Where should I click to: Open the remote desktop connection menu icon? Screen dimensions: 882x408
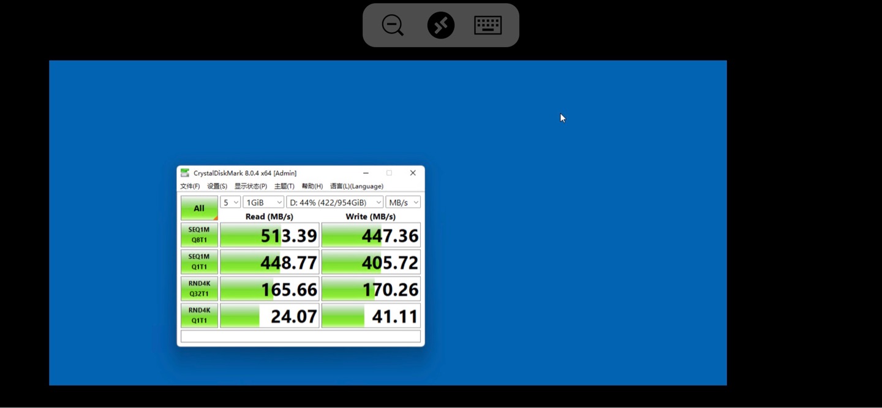[x=441, y=25]
